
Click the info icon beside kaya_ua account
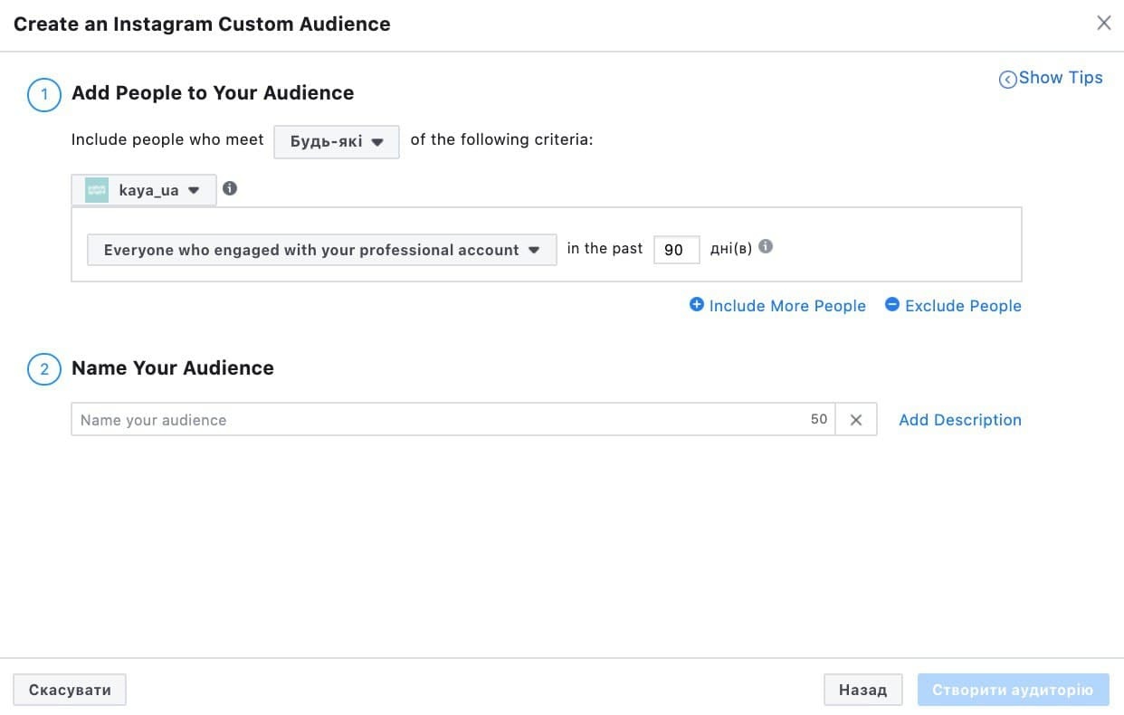pos(230,188)
